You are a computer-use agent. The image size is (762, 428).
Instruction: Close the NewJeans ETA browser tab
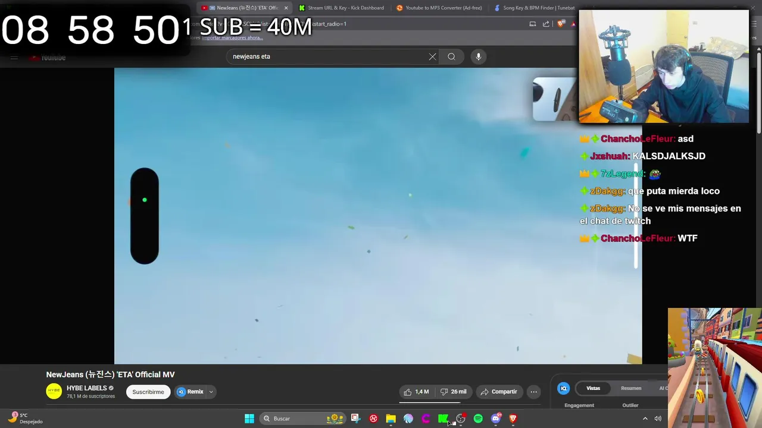point(286,8)
